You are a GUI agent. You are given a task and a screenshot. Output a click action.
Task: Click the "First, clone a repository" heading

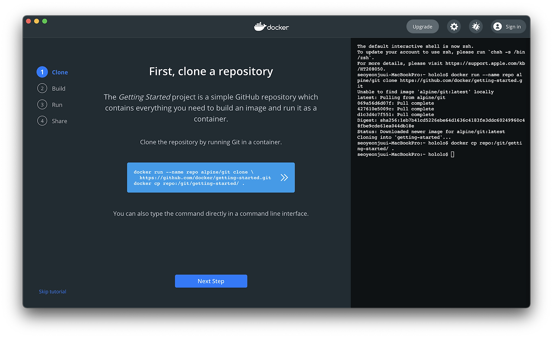(x=211, y=71)
